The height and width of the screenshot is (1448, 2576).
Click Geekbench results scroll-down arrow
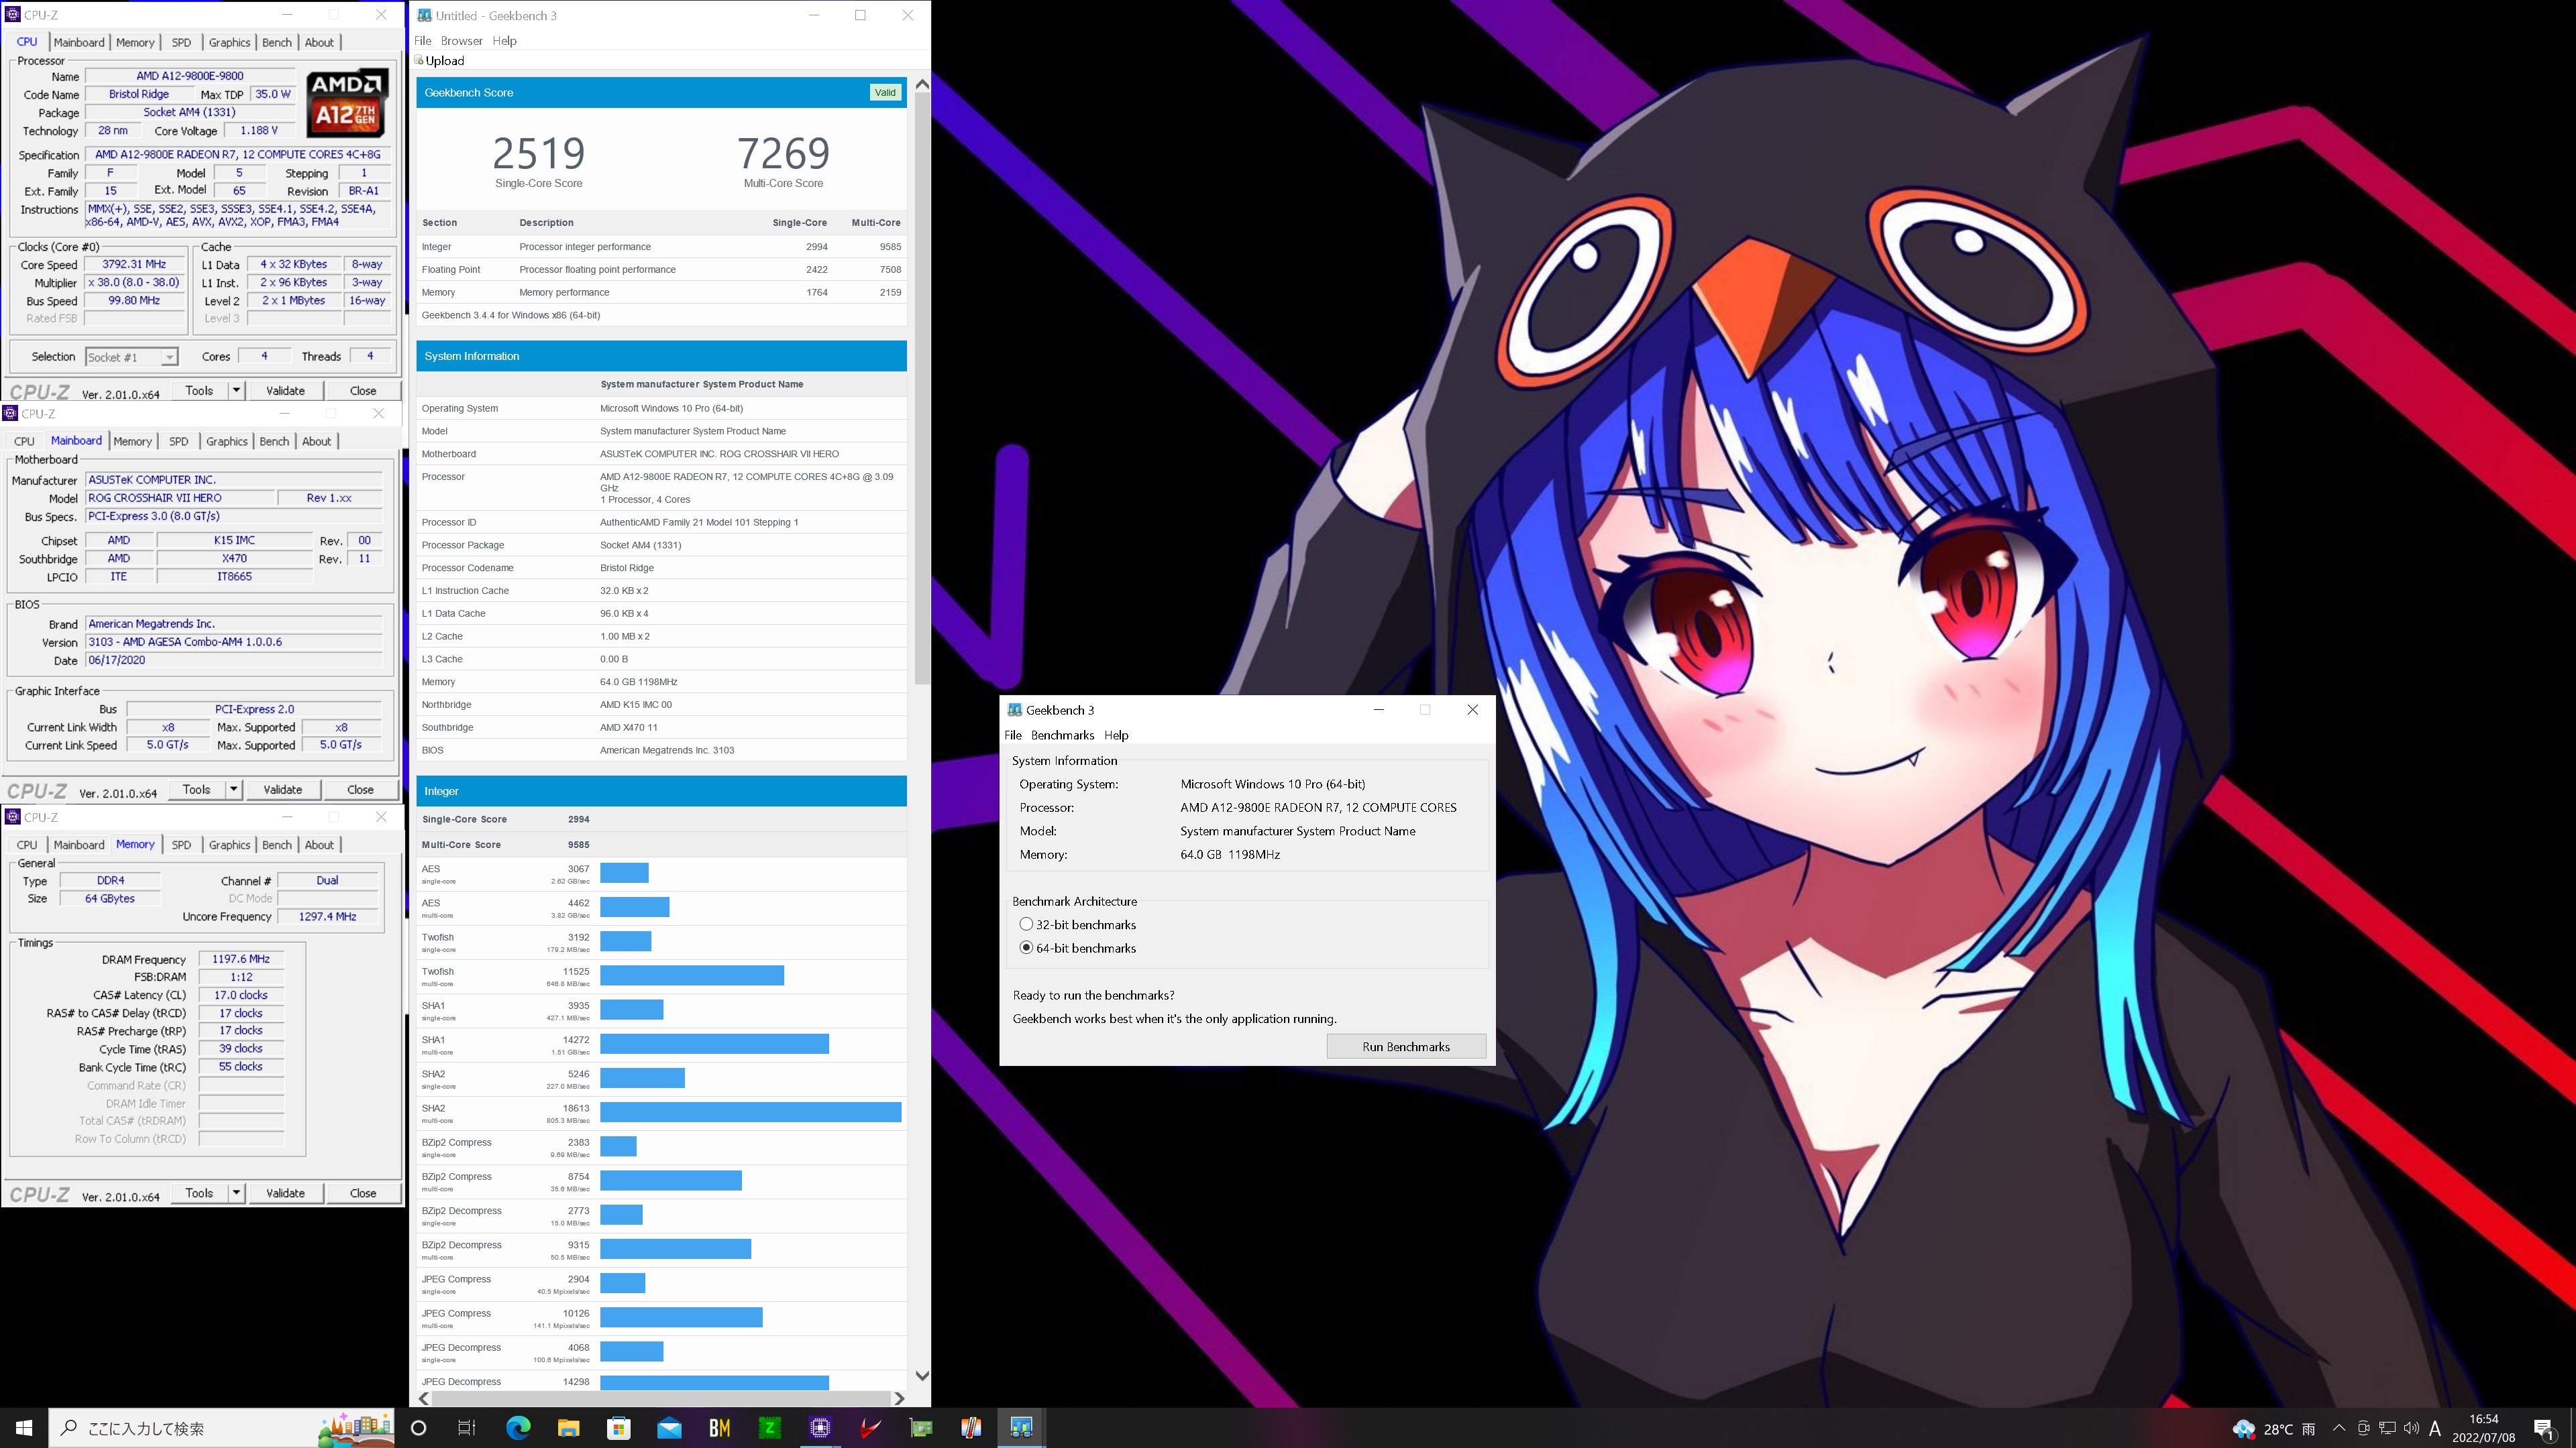click(x=922, y=1376)
